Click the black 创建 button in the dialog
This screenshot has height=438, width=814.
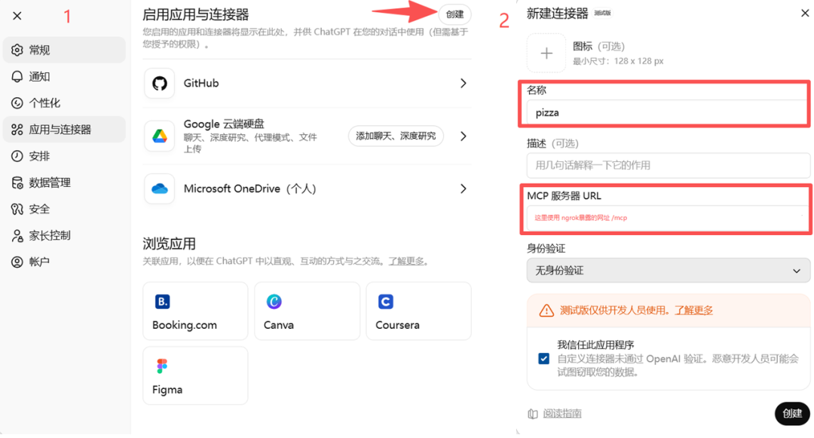click(x=791, y=413)
